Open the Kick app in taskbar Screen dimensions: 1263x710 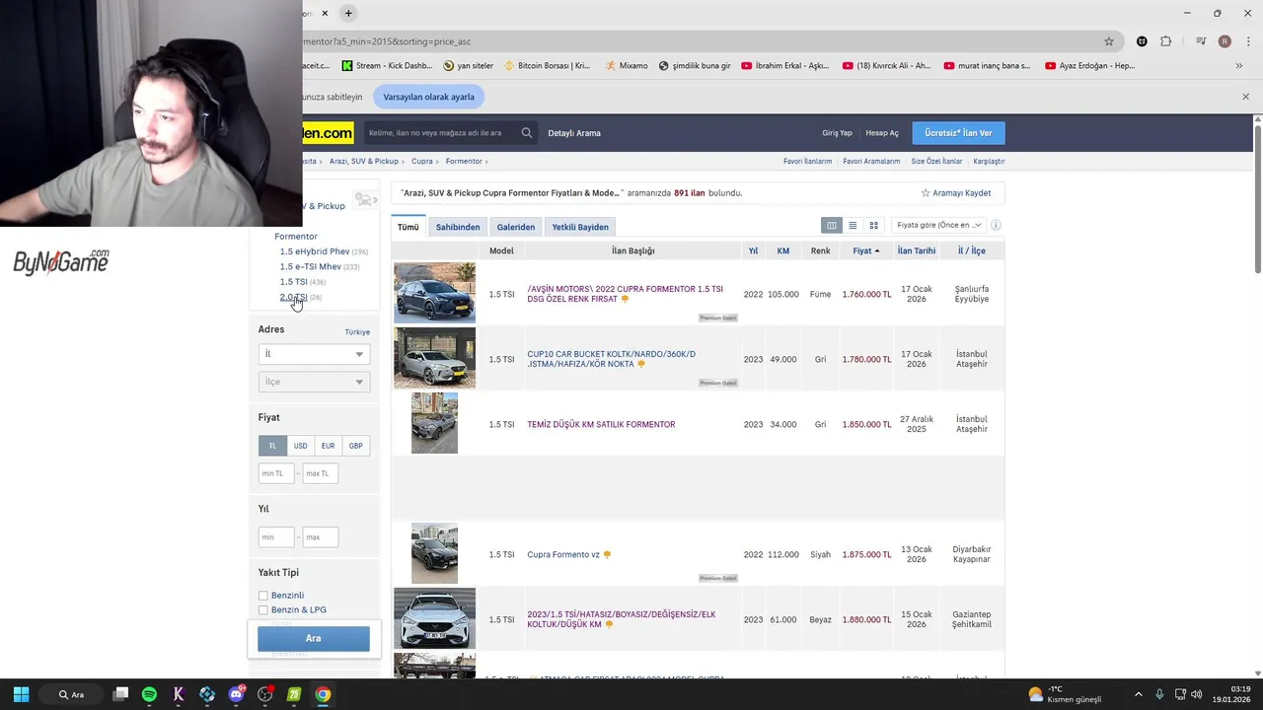(179, 694)
